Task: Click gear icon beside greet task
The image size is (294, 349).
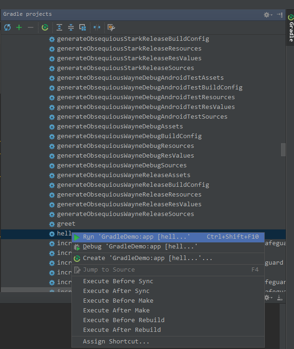Action: click(x=52, y=224)
